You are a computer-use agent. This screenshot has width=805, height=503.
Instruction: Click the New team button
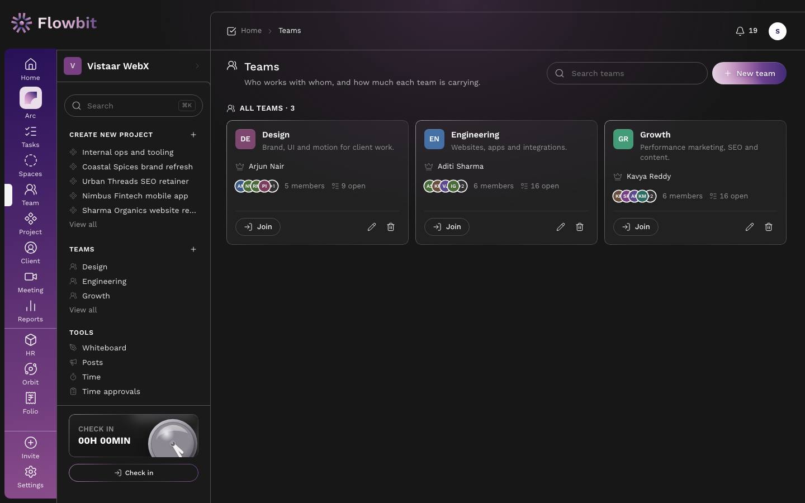pyautogui.click(x=749, y=73)
